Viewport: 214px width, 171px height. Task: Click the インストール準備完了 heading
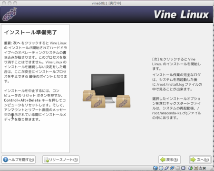[30, 32]
